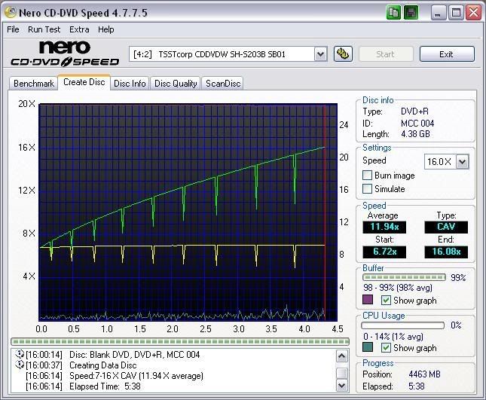Click the log icon beside Creating Data Disc

20,365
